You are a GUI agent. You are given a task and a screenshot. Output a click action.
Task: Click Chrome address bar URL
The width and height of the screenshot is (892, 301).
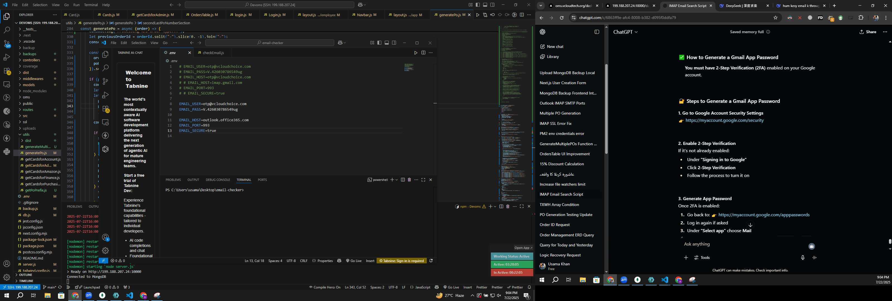click(627, 18)
